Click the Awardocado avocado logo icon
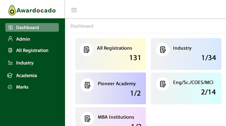This screenshot has height=126, width=226. point(12,10)
